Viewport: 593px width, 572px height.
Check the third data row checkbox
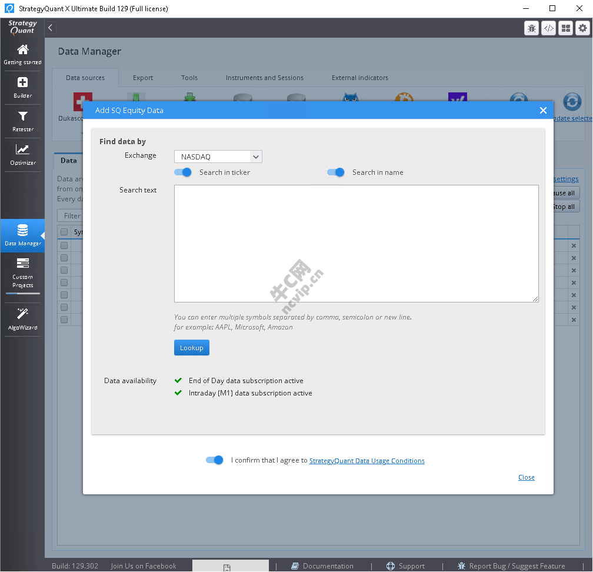[x=64, y=270]
